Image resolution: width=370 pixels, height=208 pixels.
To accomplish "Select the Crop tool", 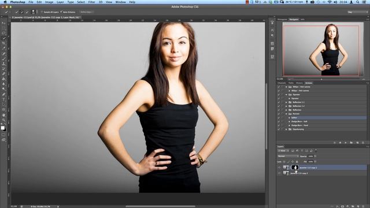I will pyautogui.click(x=3, y=43).
